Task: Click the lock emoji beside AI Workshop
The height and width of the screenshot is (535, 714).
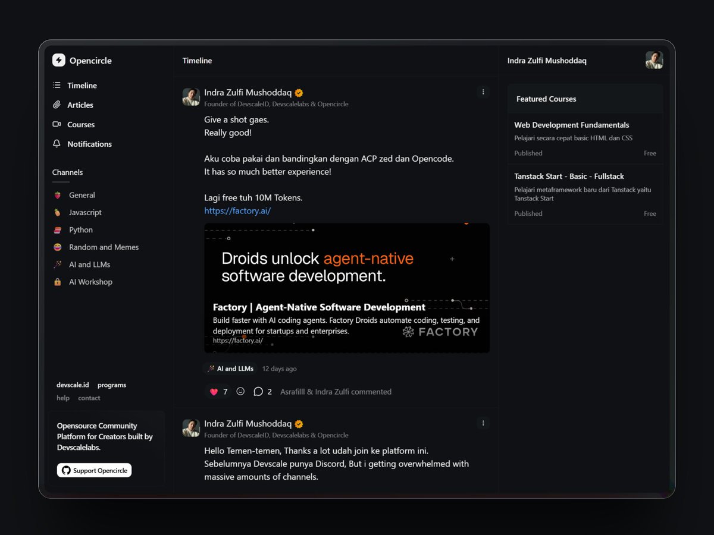Action: (x=57, y=282)
